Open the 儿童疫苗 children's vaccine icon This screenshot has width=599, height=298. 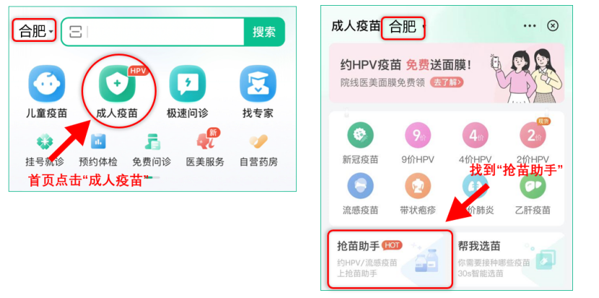(47, 84)
